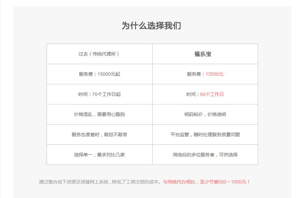Select the cell 服务态度差时，敢怒不敢言
304x198 pixels.
point(99,135)
